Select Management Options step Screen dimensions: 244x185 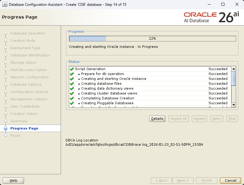click(29, 99)
